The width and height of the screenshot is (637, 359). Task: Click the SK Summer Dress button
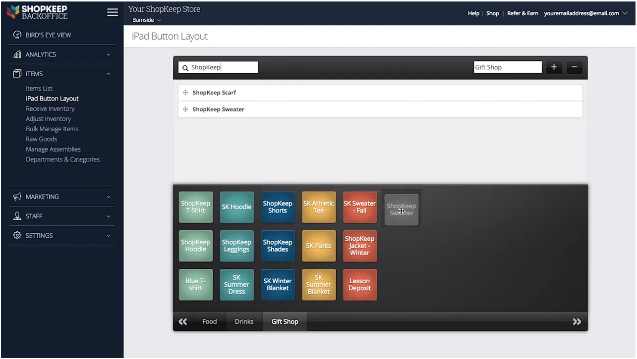click(236, 285)
